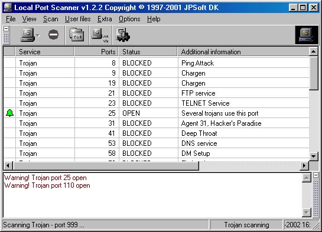Click the animated computer logo in toolbar
This screenshot has height=232, width=322.
pyautogui.click(x=307, y=35)
